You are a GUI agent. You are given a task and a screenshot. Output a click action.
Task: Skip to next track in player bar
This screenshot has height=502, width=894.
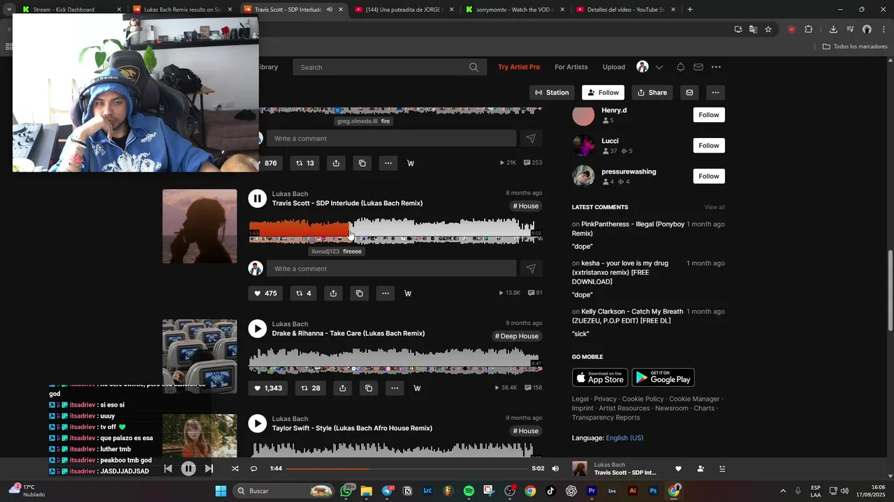click(x=209, y=469)
